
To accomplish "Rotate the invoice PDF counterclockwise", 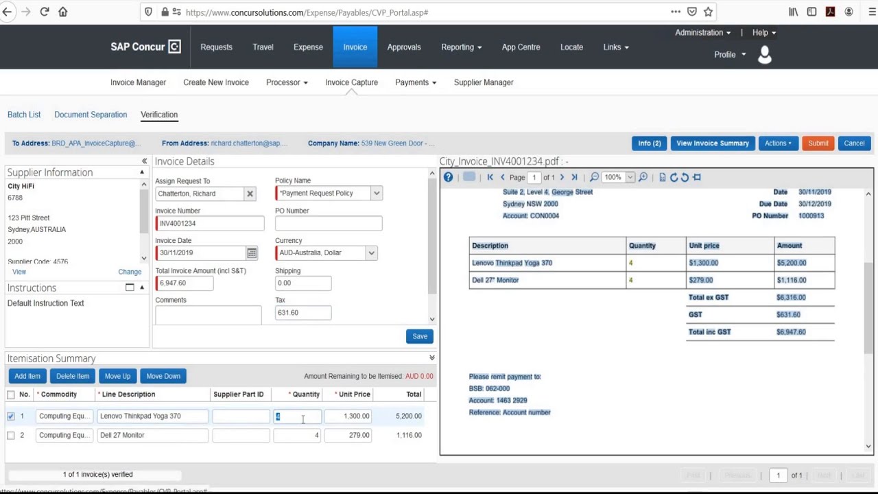I will [x=685, y=177].
